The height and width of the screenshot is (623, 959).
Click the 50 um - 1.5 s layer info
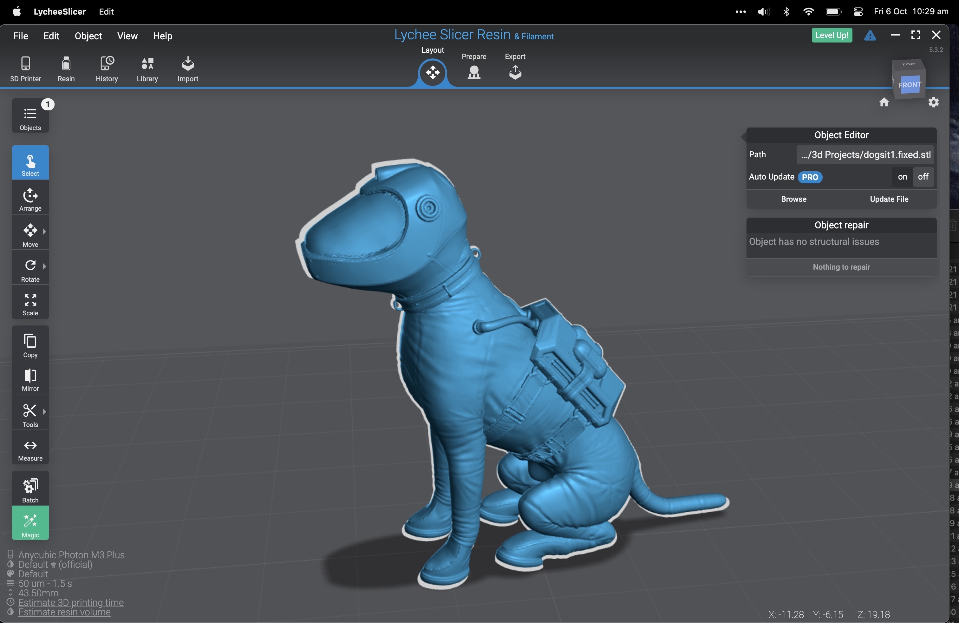[x=45, y=584]
